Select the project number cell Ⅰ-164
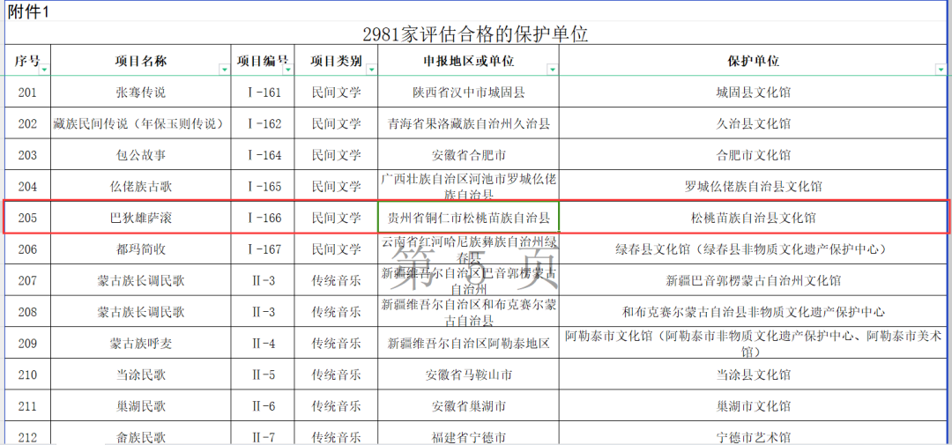The width and height of the screenshot is (952, 445). [262, 155]
